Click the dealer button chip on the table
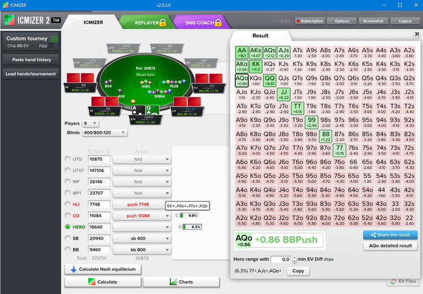 [x=133, y=101]
